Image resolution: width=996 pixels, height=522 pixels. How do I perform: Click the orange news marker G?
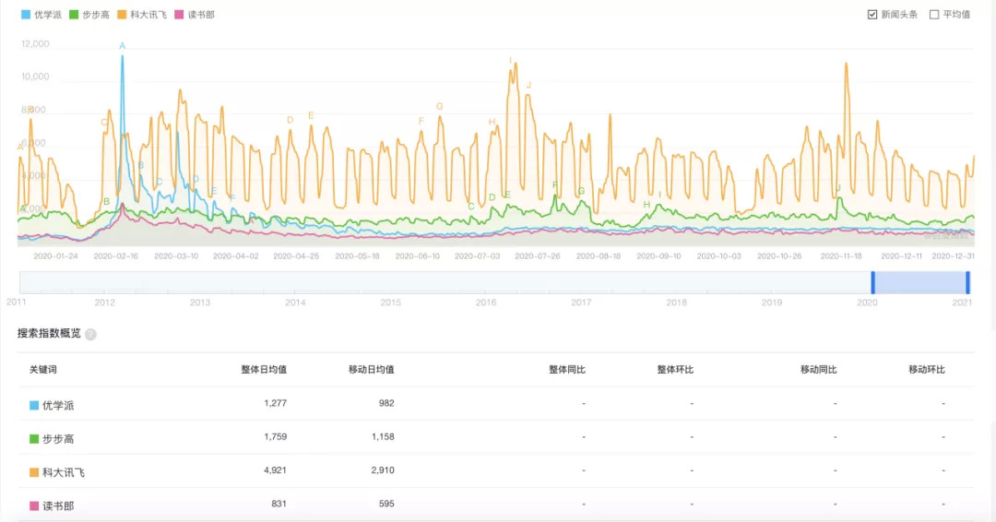pyautogui.click(x=440, y=107)
